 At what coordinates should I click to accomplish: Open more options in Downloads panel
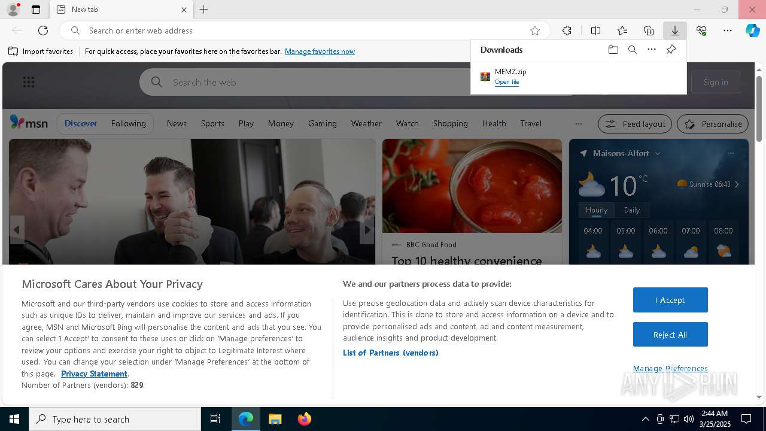(651, 50)
